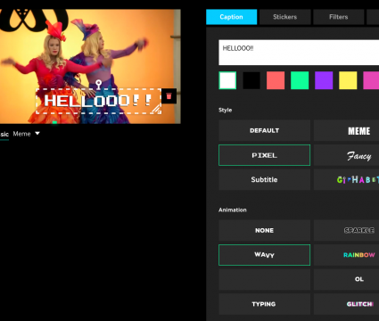Pick the coral red color swatch
This screenshot has width=379, height=321.
click(276, 80)
